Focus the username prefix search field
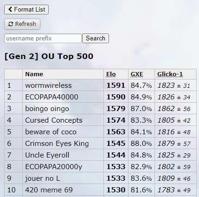The height and width of the screenshot is (197, 199). (x=43, y=39)
